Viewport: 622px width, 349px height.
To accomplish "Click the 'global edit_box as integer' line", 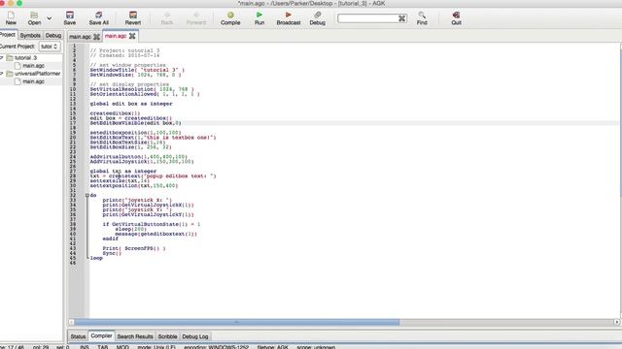I will (131, 104).
